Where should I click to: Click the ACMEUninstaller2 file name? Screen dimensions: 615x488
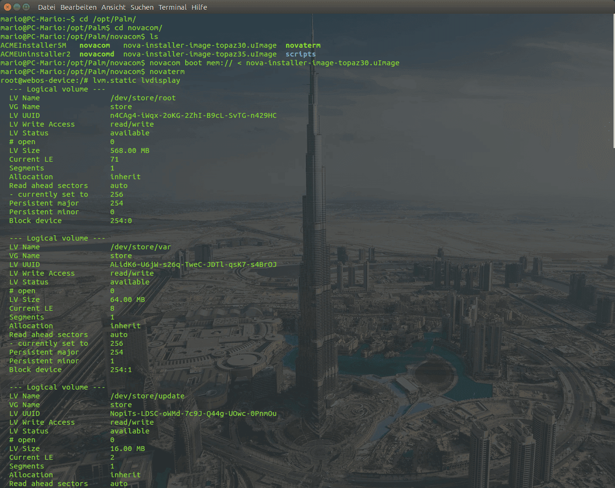36,54
